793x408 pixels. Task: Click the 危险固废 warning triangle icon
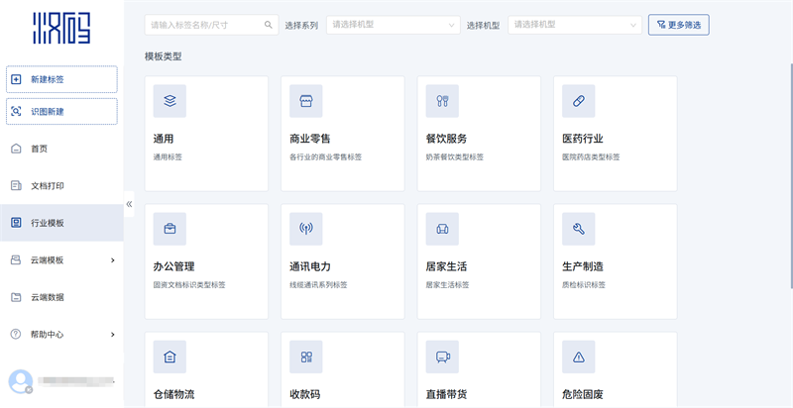pyautogui.click(x=578, y=357)
